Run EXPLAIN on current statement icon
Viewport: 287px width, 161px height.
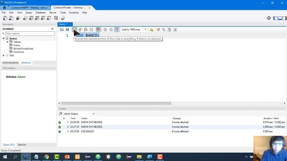click(86, 30)
